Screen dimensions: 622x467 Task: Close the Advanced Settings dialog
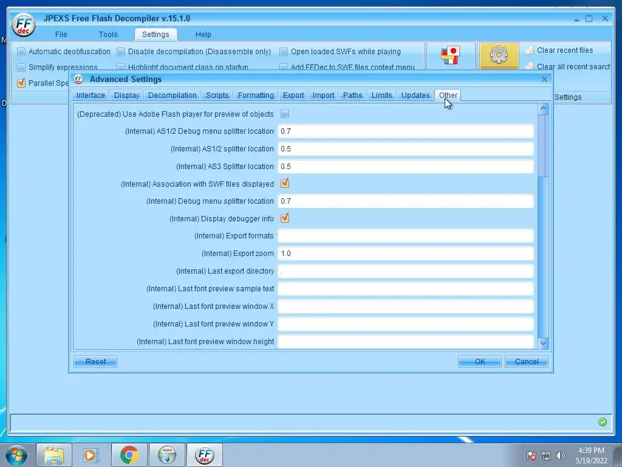544,80
